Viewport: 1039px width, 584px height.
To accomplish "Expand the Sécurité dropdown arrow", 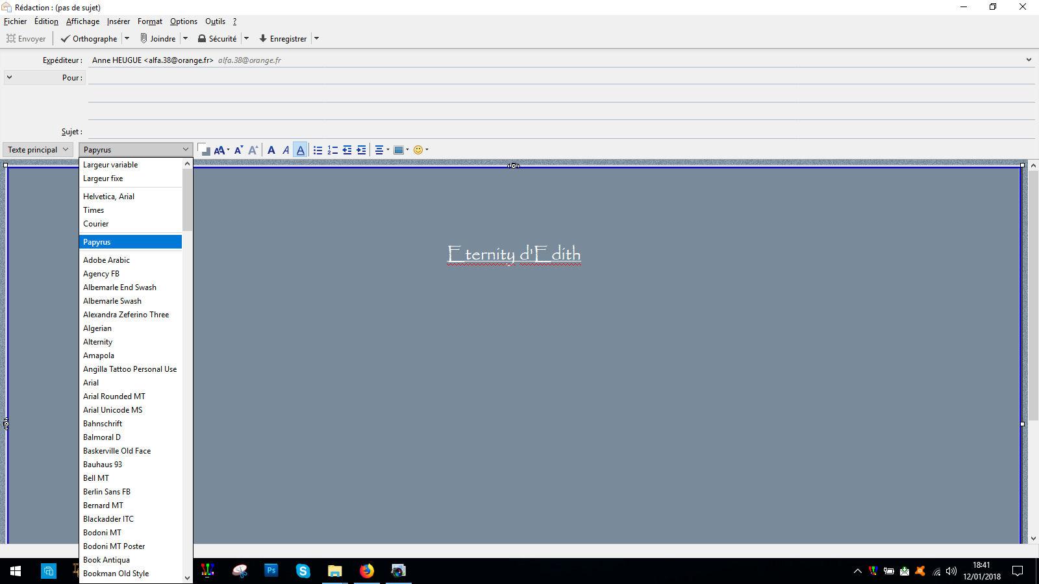I will (246, 38).
